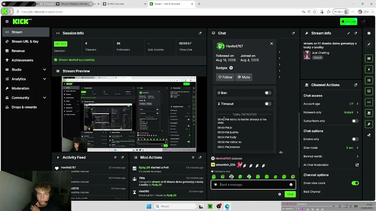Viewport: 376px width, 211px height.
Task: Open the Moderation page
Action: click(x=26, y=88)
